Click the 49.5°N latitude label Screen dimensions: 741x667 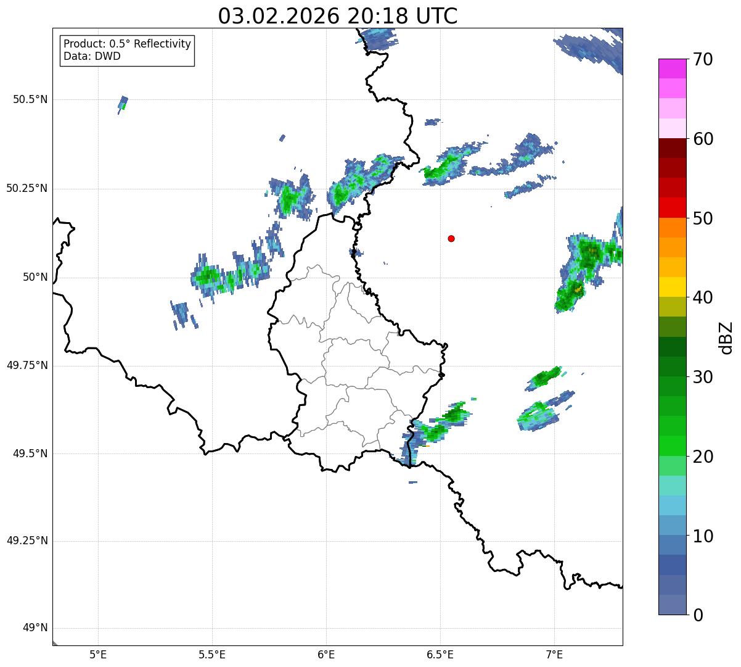[x=30, y=454]
